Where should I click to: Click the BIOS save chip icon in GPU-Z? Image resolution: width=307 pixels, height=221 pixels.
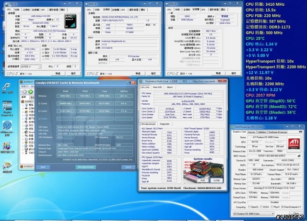tap(299, 156)
